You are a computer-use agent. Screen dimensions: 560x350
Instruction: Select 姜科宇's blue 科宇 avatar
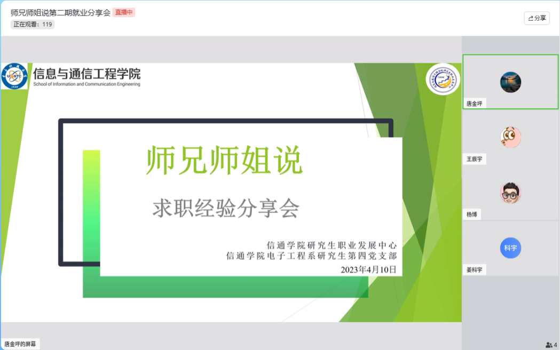coord(510,248)
